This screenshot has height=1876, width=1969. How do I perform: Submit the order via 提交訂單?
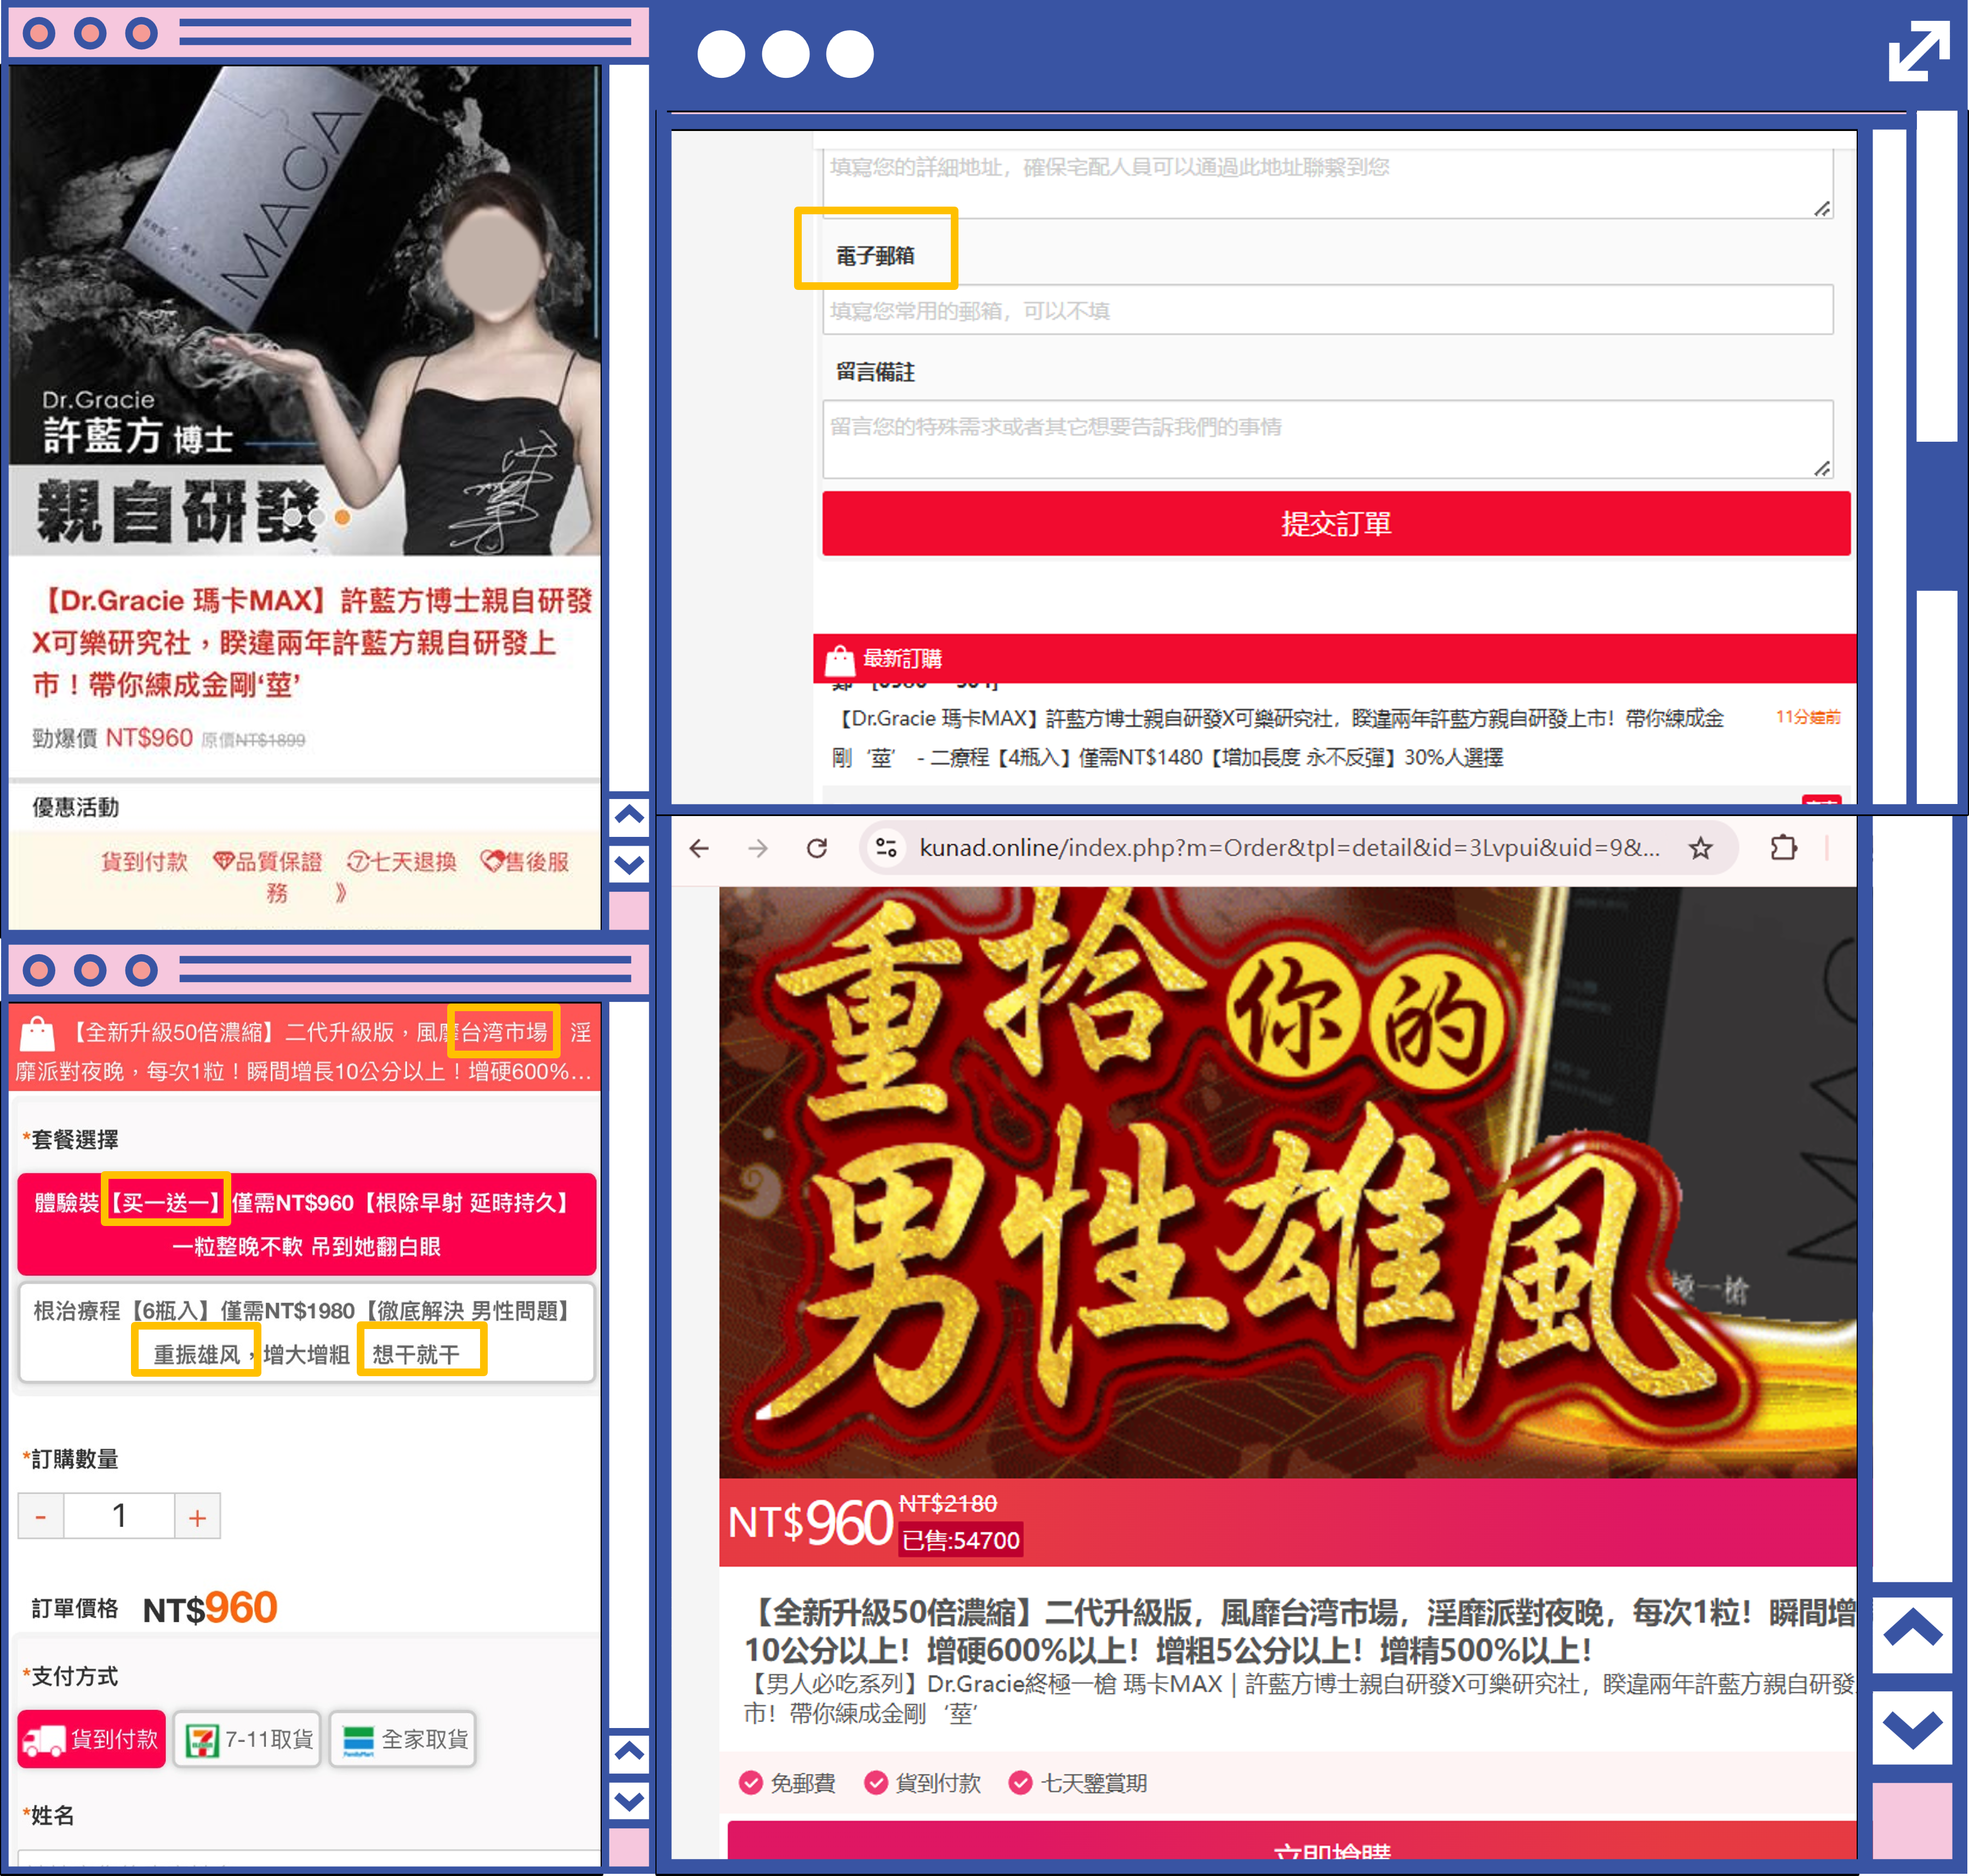click(x=1336, y=524)
